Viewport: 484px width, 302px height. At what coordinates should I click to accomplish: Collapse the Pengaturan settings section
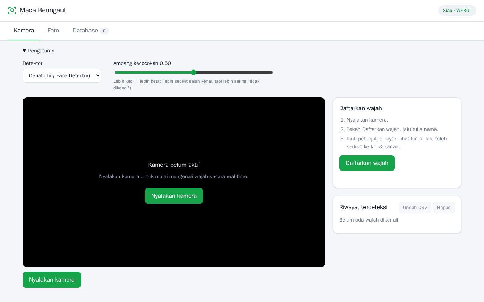[39, 51]
